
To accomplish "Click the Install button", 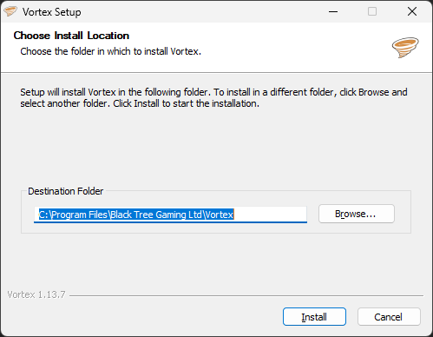I will [314, 317].
